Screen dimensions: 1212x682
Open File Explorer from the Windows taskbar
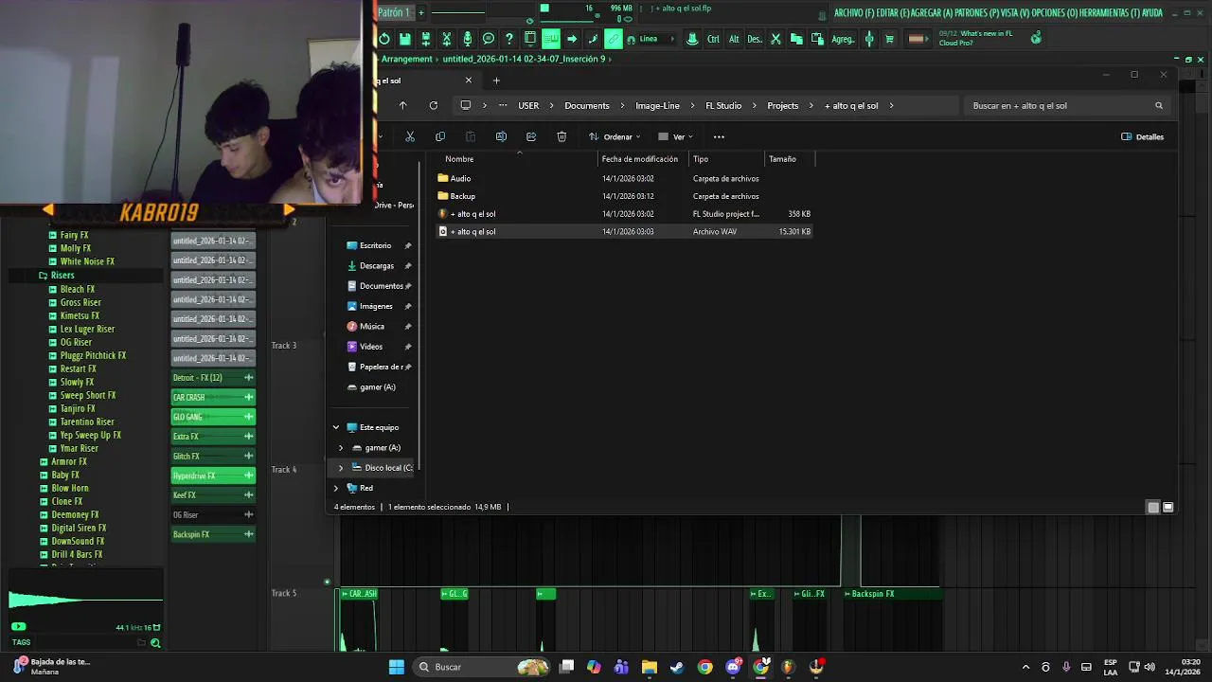pos(650,667)
